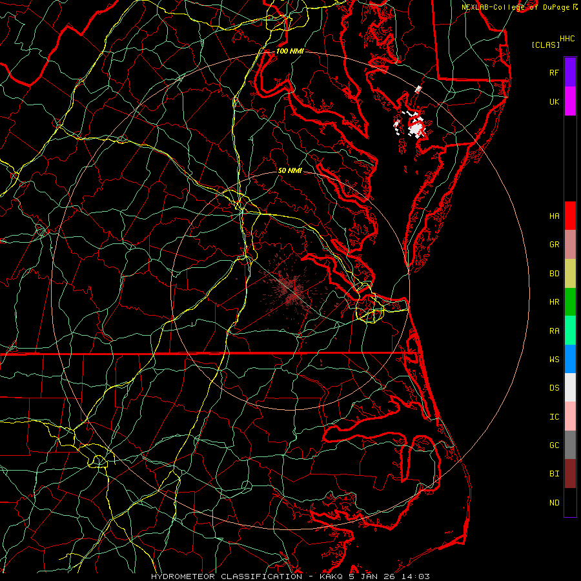
Task: Click the IC legend label
Action: [x=554, y=417]
